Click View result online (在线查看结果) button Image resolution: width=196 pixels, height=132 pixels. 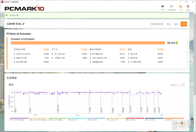point(157,24)
